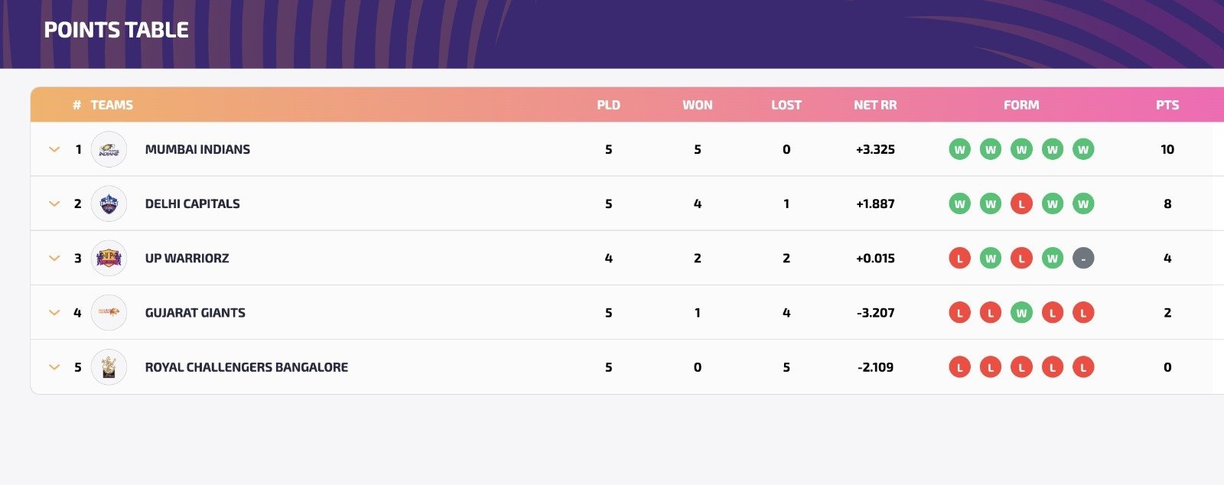Click the WON column header
1224x485 pixels.
coord(697,105)
